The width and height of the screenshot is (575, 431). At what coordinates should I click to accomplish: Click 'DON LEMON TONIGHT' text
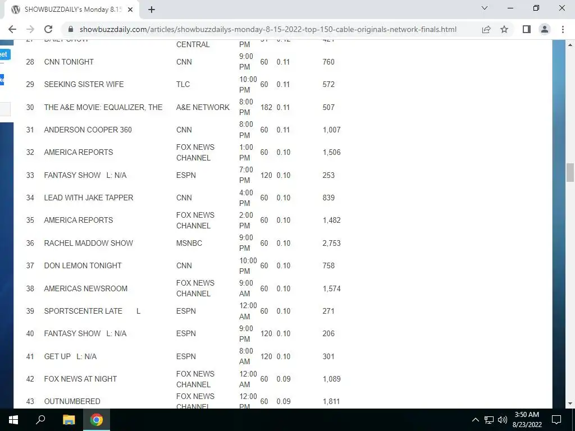click(x=83, y=265)
